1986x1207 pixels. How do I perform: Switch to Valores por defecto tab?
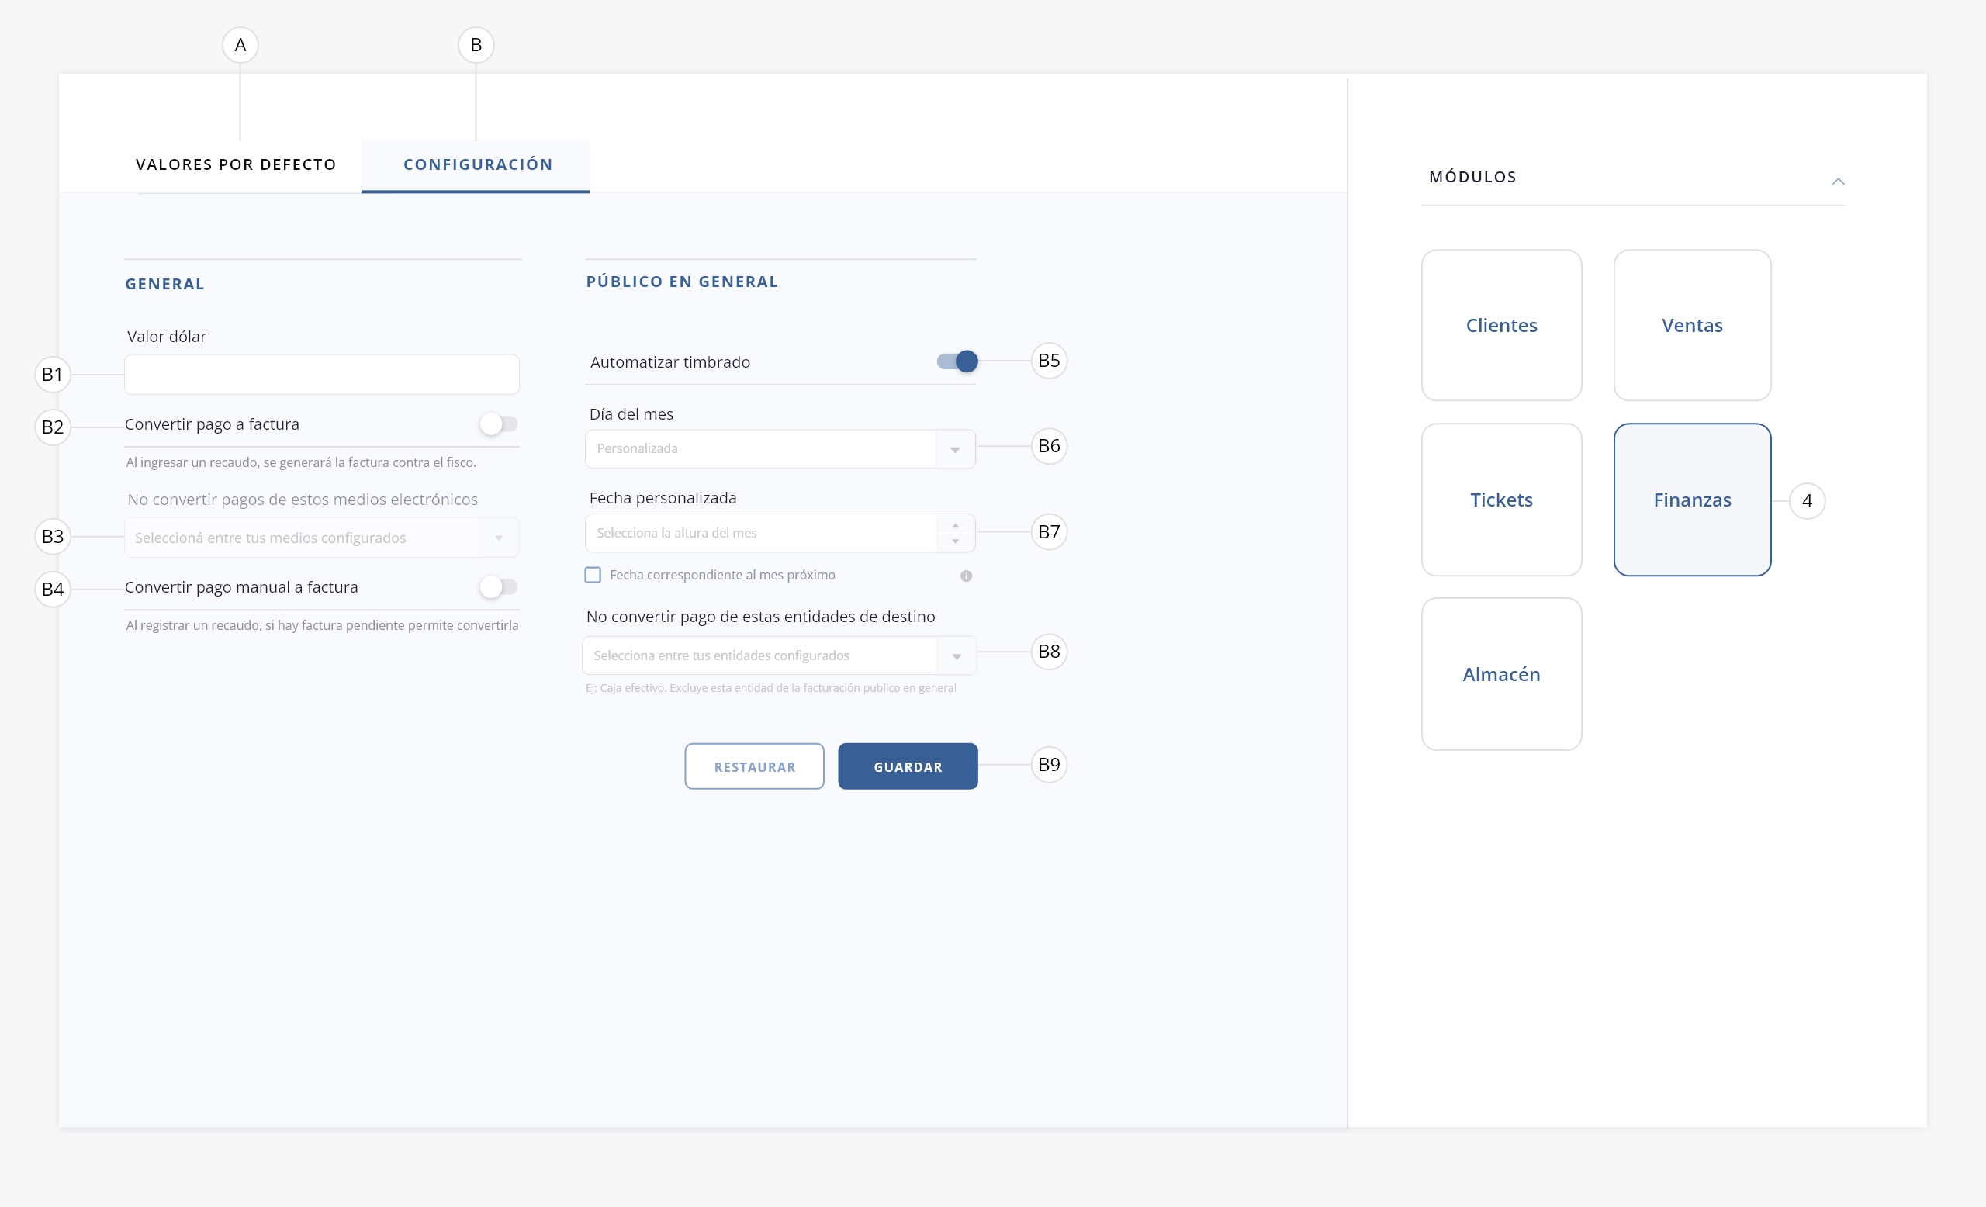coord(236,164)
